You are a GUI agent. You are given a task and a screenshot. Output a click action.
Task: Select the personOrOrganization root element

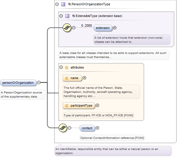(18, 83)
